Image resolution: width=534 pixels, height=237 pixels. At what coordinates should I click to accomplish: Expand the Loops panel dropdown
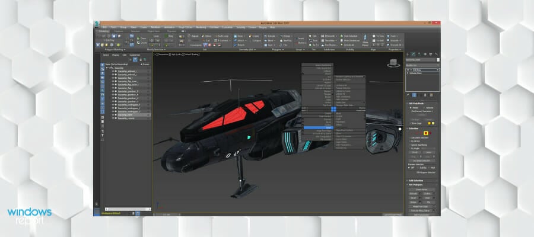click(300, 50)
